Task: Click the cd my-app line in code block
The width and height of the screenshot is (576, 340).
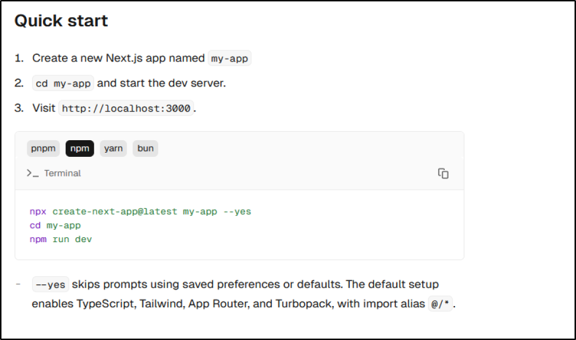Action: (x=55, y=225)
